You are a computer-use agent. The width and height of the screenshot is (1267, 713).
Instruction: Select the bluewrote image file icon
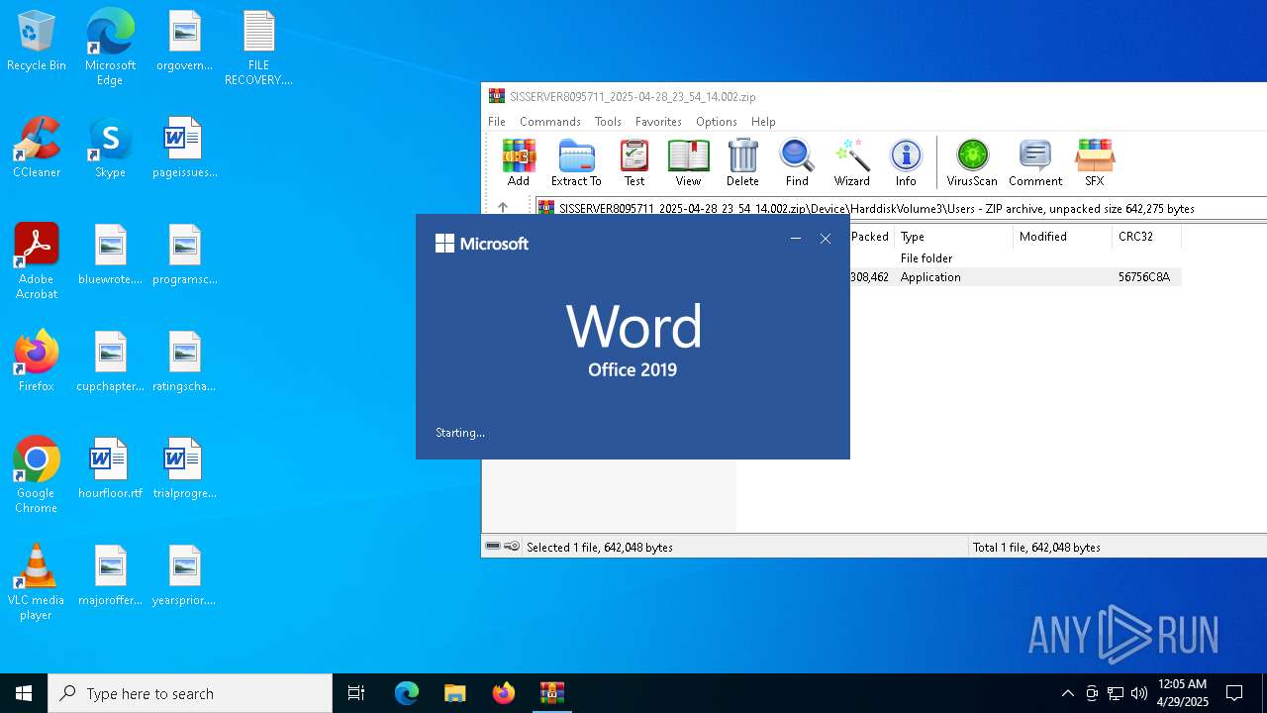110,255
